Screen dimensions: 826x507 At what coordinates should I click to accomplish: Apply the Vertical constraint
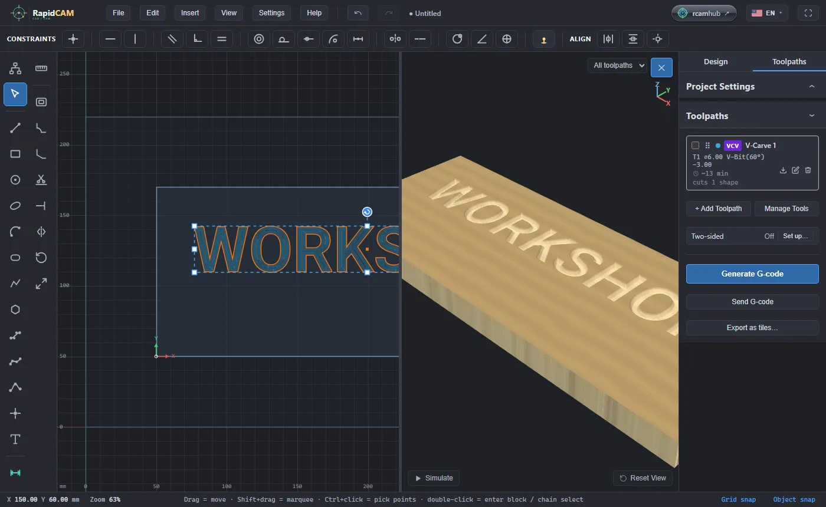click(135, 39)
